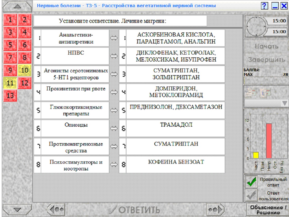Click match arrow for row НПВС

114,56
